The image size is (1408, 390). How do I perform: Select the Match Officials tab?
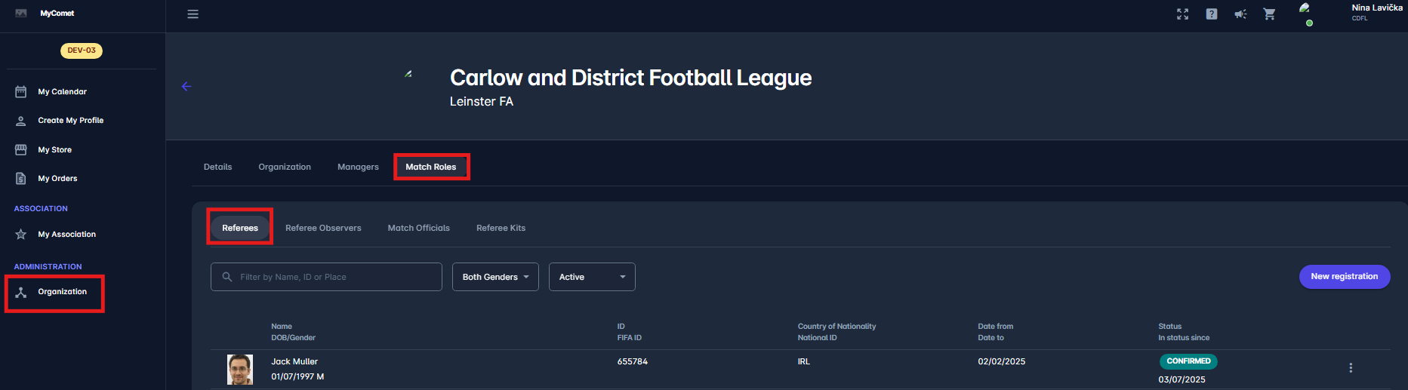pyautogui.click(x=418, y=228)
